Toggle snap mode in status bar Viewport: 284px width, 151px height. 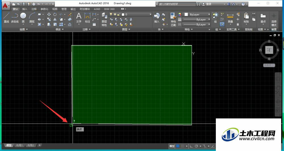tap(183, 146)
